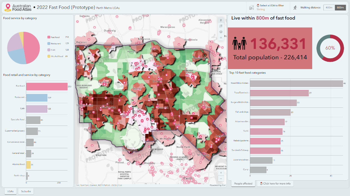Viewport: 350px width, 196px height.
Task: Switch to the LGAs tab
Action: pyautogui.click(x=9, y=191)
